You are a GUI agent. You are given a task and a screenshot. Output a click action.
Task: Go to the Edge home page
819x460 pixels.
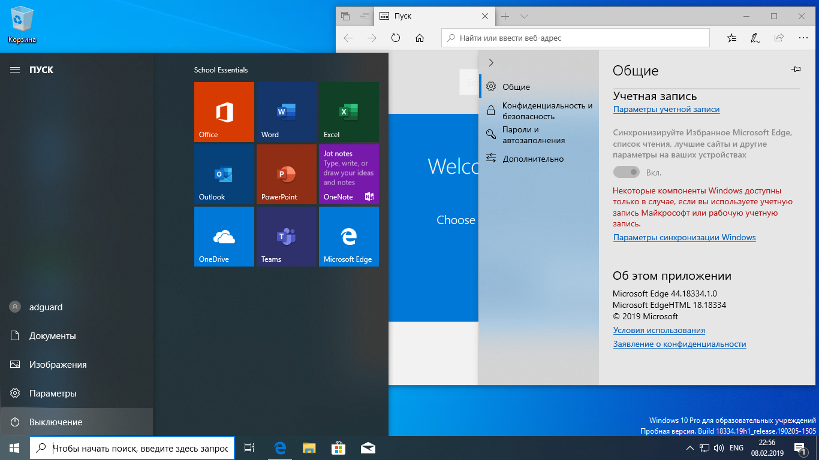click(x=420, y=38)
